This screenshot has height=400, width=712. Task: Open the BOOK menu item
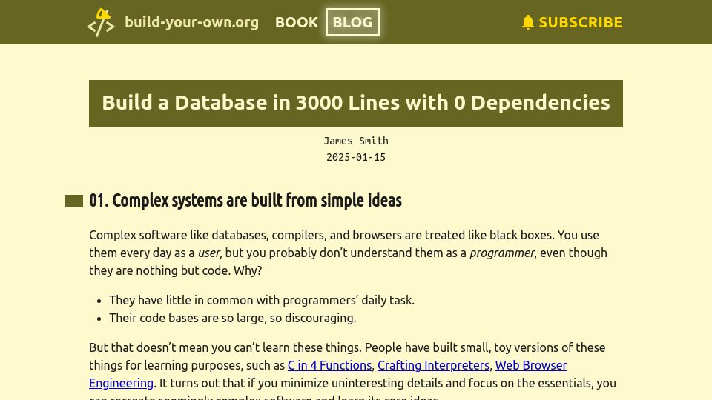tap(297, 22)
